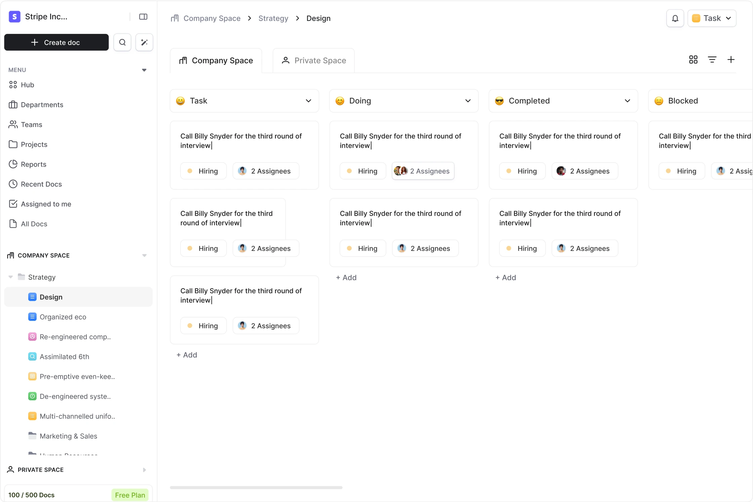Click the plus icon in board toolbar
The image size is (753, 502).
point(731,60)
